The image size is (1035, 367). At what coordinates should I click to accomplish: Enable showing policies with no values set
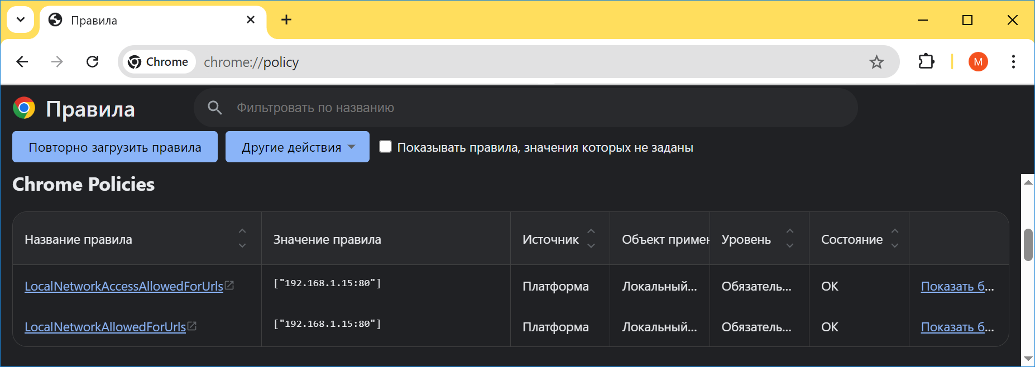pos(385,147)
